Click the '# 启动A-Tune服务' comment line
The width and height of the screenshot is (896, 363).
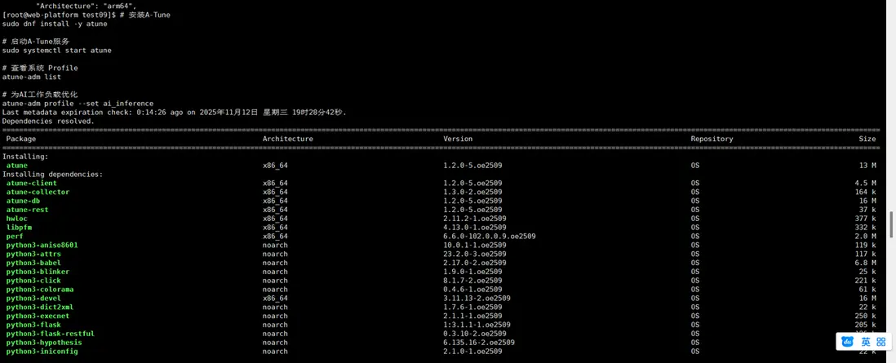pyautogui.click(x=36, y=42)
